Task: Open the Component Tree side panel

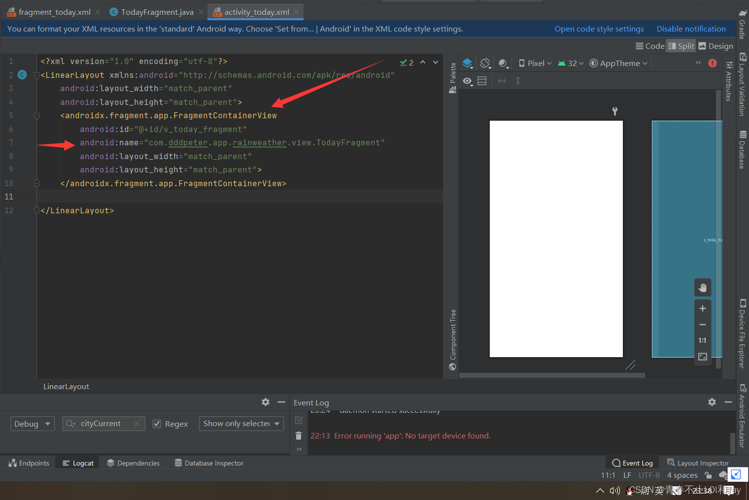Action: (x=453, y=339)
